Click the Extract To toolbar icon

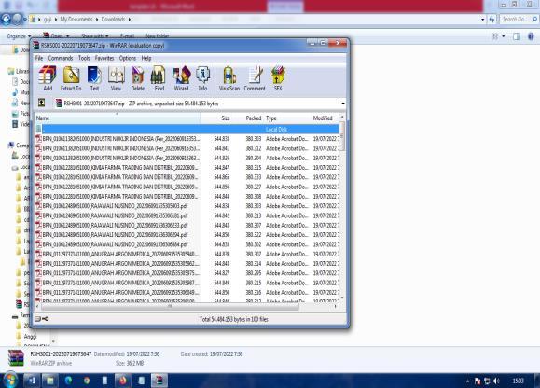point(71,78)
